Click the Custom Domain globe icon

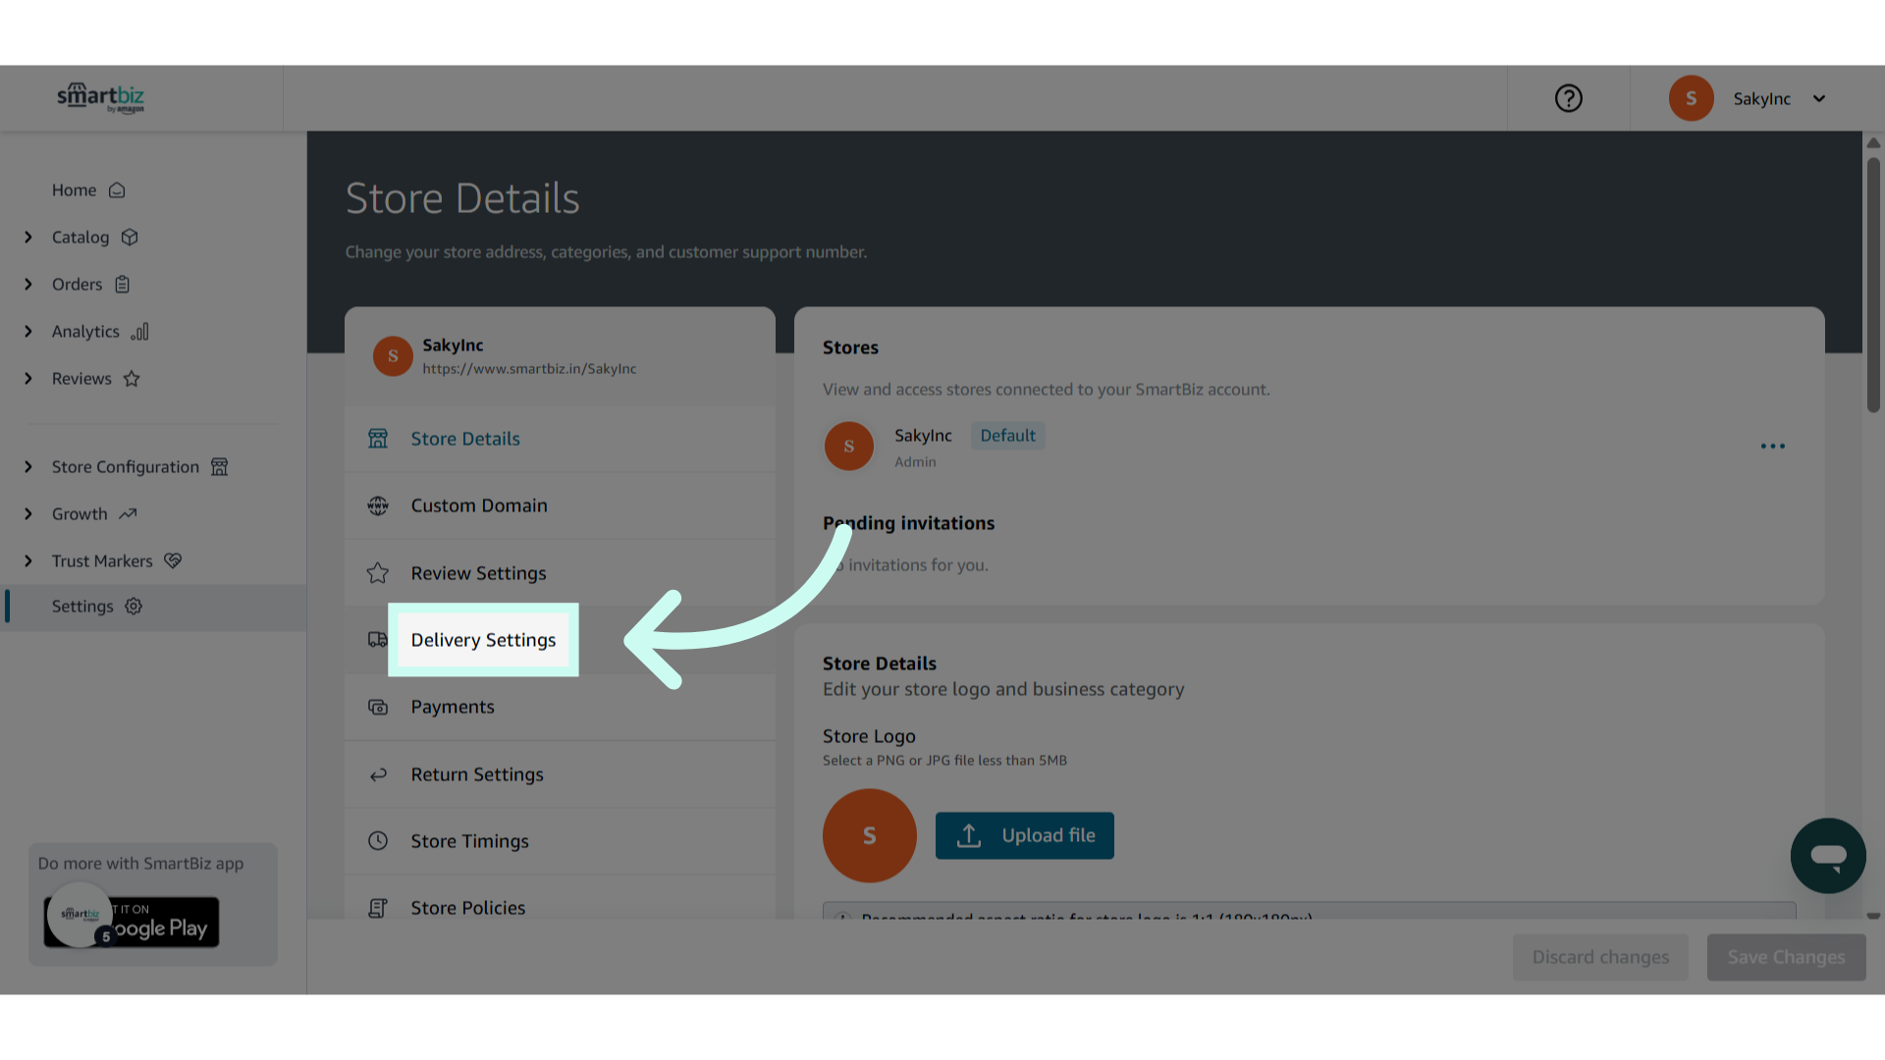click(x=378, y=505)
